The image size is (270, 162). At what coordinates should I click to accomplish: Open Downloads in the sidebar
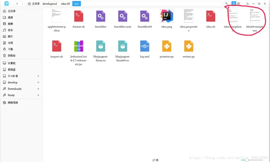point(15,89)
